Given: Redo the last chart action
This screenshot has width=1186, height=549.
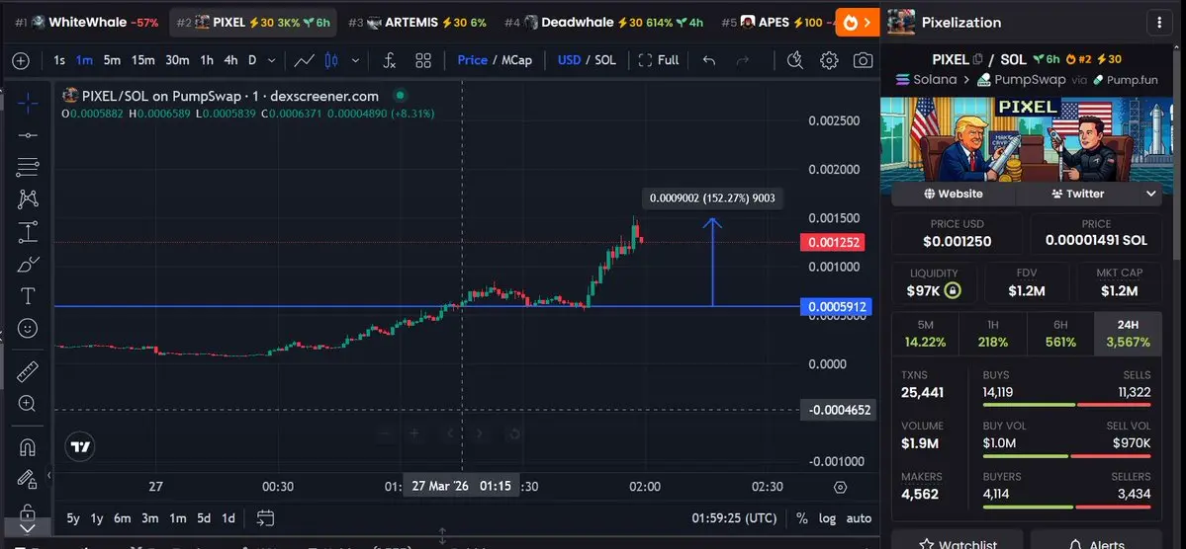Looking at the screenshot, I should coord(743,60).
